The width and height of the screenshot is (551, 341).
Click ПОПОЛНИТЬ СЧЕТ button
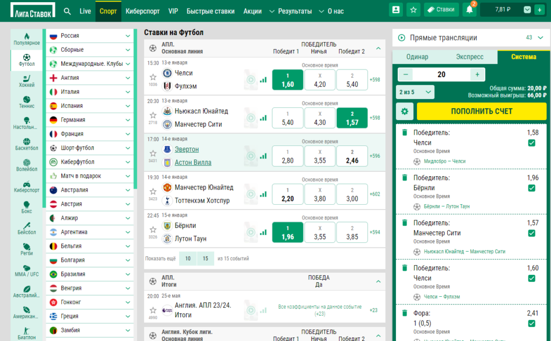(482, 112)
